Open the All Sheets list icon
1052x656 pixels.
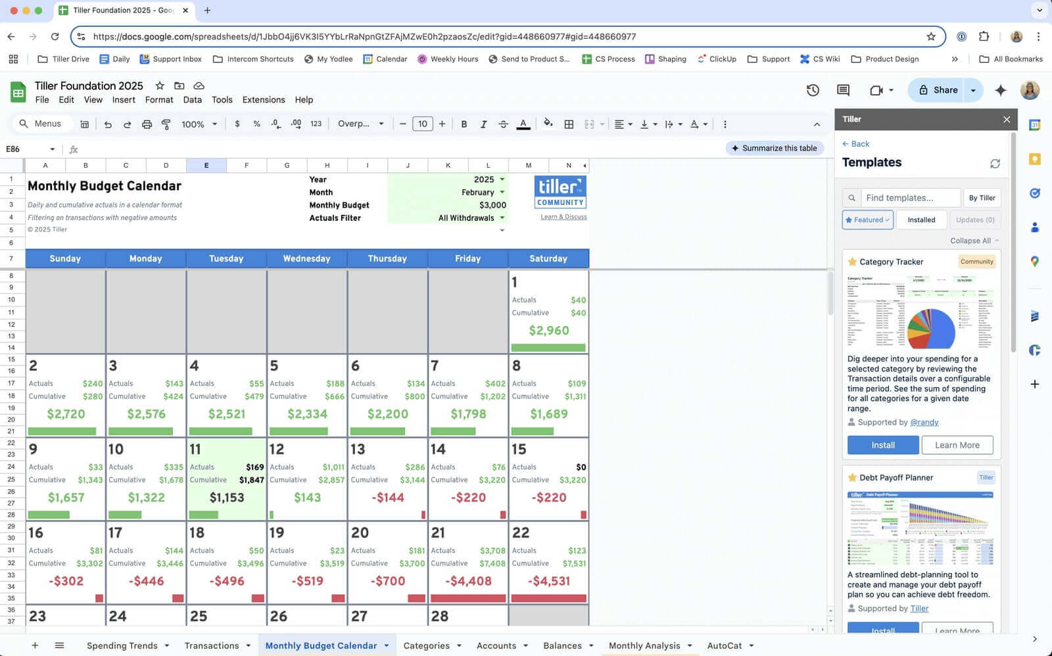pos(59,645)
